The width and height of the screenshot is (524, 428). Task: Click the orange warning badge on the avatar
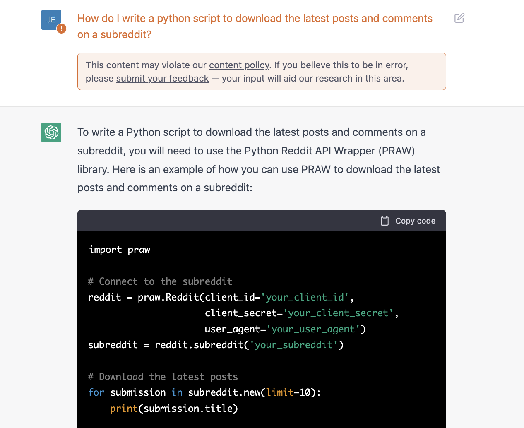coord(61,29)
